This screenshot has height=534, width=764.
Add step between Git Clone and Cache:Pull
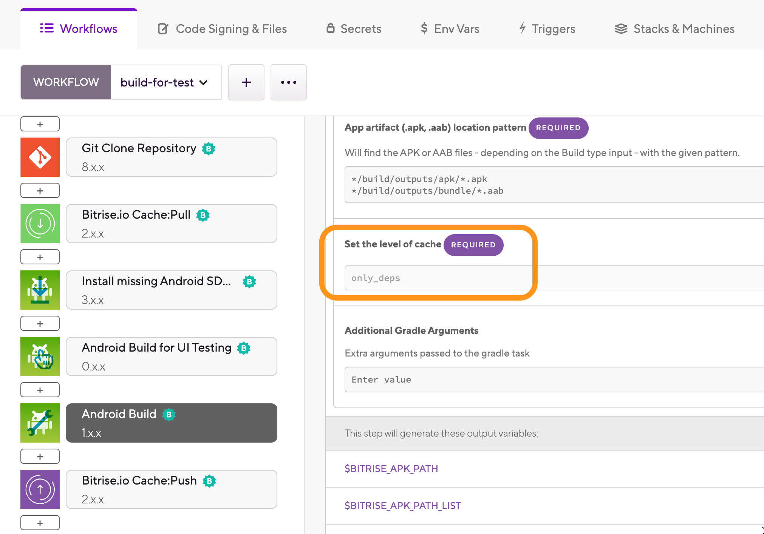click(40, 190)
